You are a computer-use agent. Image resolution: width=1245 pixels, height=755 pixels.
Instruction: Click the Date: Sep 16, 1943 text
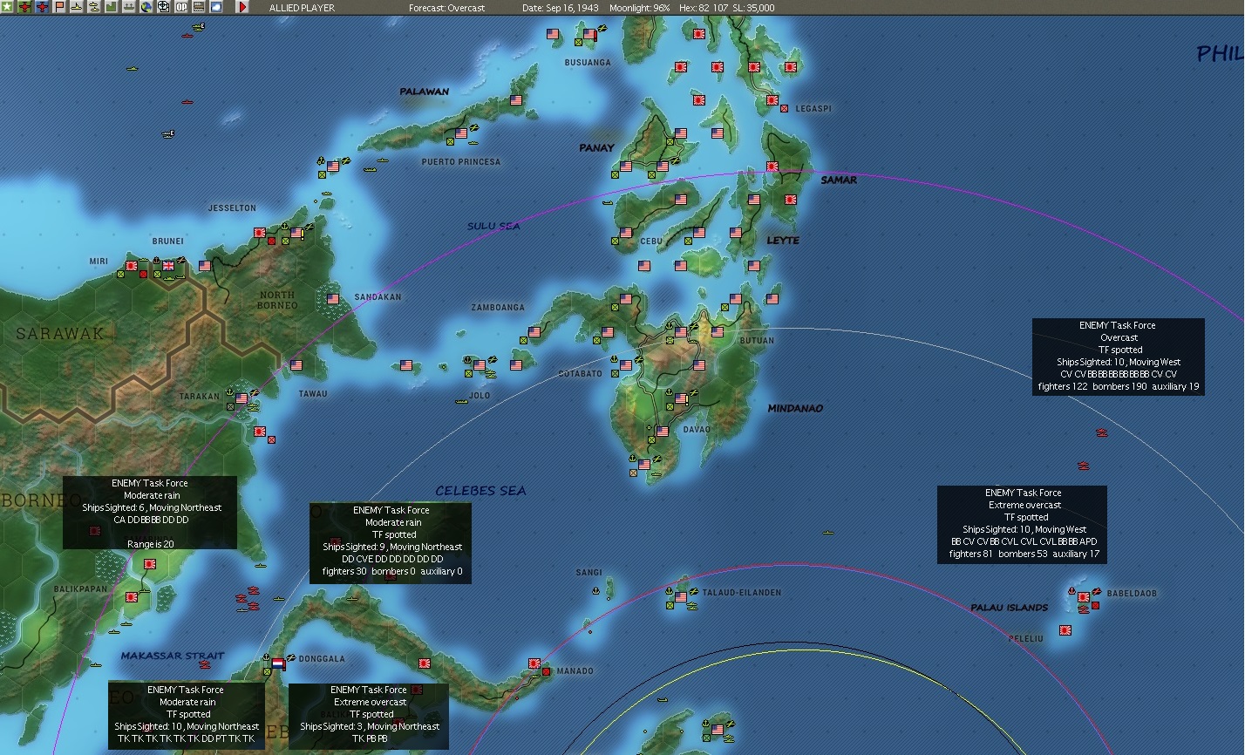(561, 8)
